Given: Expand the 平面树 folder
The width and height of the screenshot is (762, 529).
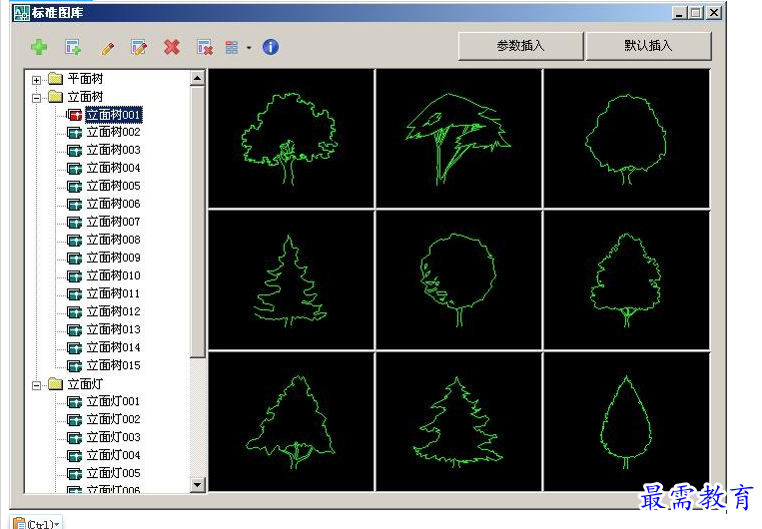Looking at the screenshot, I should point(36,80).
